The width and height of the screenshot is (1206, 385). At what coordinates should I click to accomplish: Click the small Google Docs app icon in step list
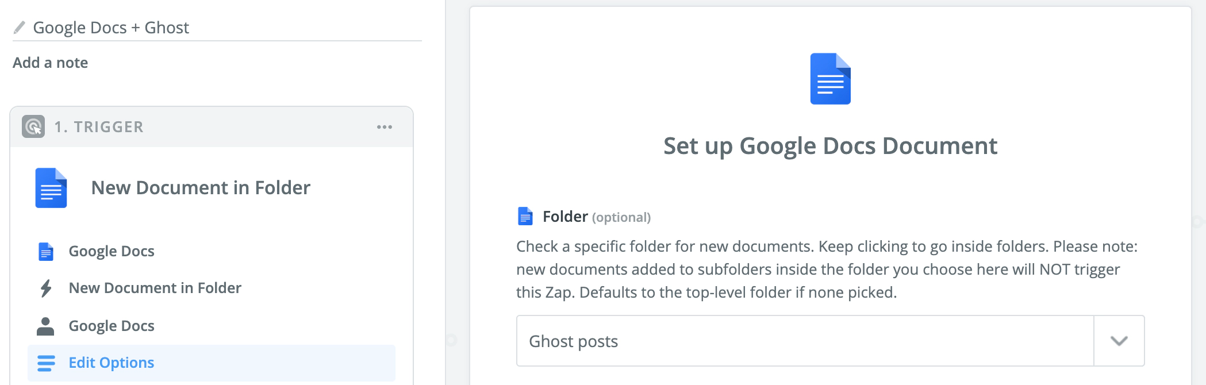[46, 251]
